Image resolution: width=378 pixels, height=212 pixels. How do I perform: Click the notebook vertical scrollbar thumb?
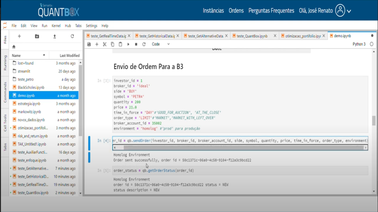click(x=374, y=121)
